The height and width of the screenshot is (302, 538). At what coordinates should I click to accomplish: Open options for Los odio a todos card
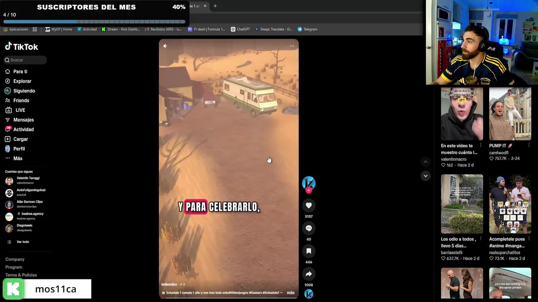tap(481, 239)
